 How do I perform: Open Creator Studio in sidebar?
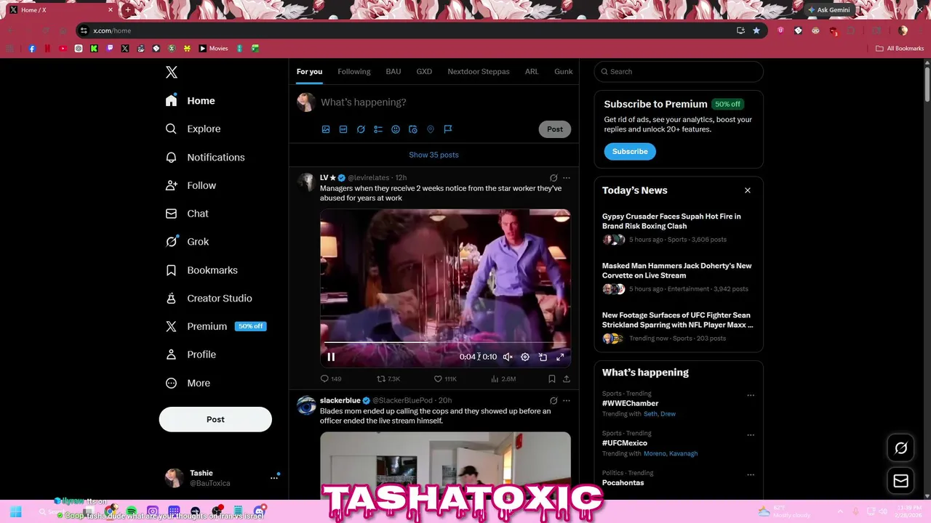pyautogui.click(x=209, y=299)
